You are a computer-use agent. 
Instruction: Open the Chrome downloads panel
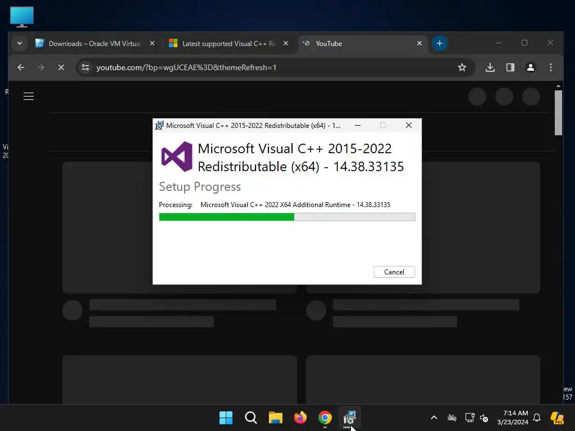click(x=490, y=67)
